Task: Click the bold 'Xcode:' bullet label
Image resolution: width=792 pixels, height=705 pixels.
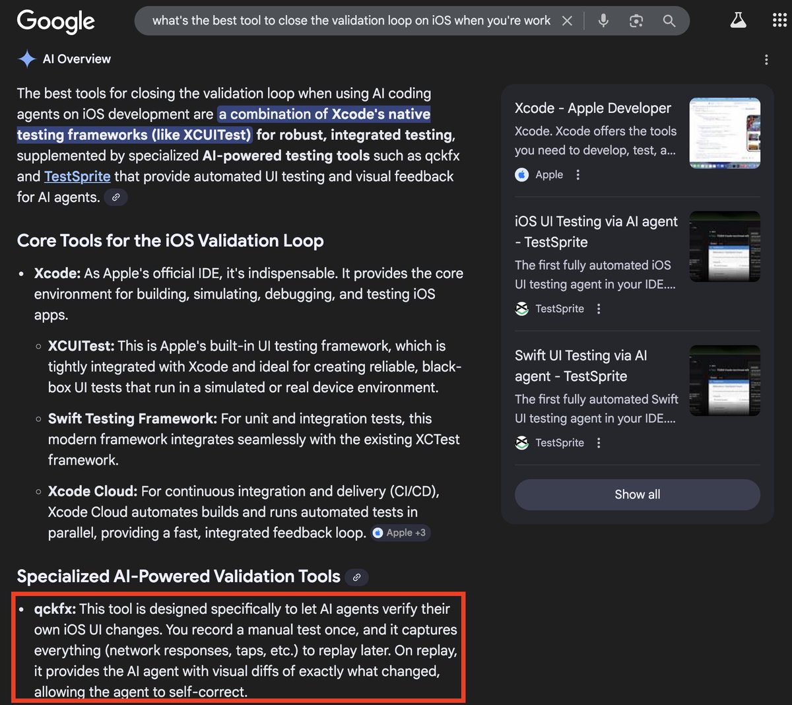Action: click(57, 273)
